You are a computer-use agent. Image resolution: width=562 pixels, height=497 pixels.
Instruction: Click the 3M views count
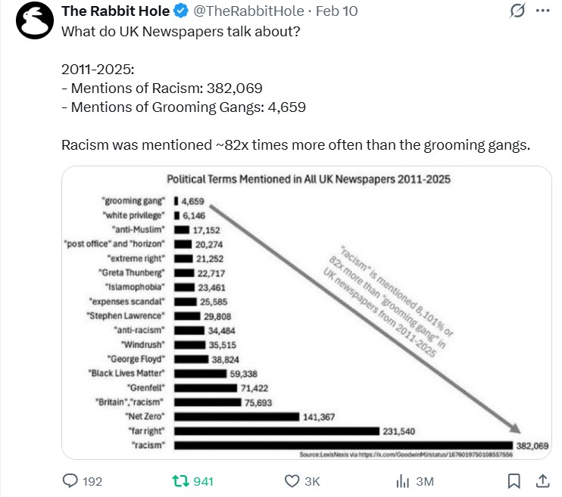pos(425,481)
